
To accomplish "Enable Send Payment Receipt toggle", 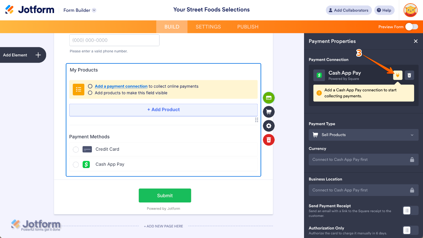I will 410,210.
